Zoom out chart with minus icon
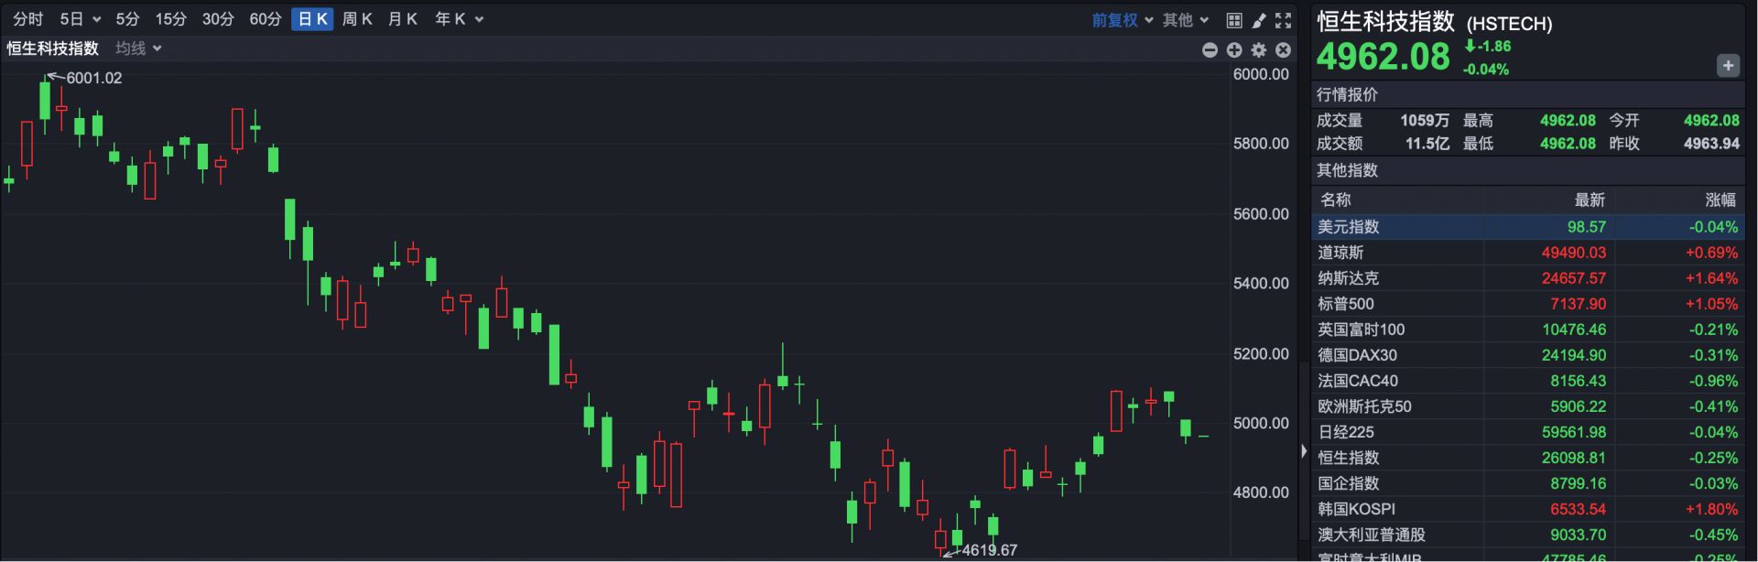 1210,50
